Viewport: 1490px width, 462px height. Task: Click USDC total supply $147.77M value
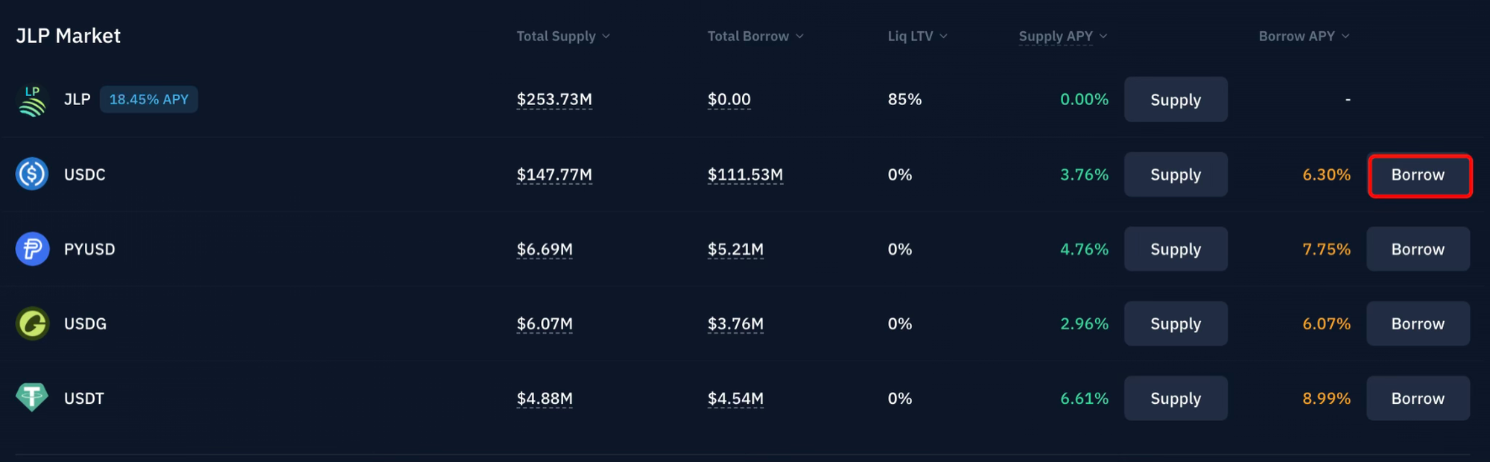(554, 175)
